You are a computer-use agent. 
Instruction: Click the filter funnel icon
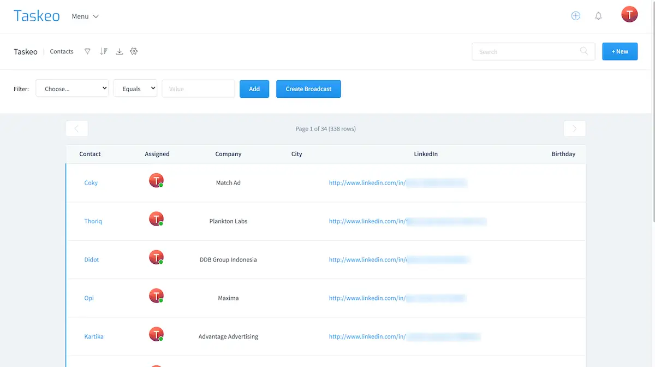[x=87, y=51]
